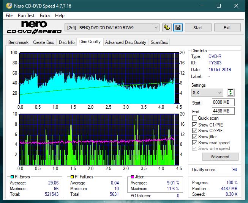Image resolution: width=248 pixels, height=203 pixels.
Task: Click PI Errors maximum 66
Action: pyautogui.click(x=56, y=189)
